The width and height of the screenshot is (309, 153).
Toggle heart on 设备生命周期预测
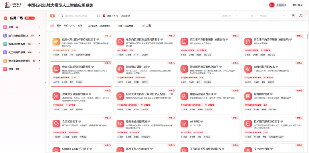coord(149,121)
